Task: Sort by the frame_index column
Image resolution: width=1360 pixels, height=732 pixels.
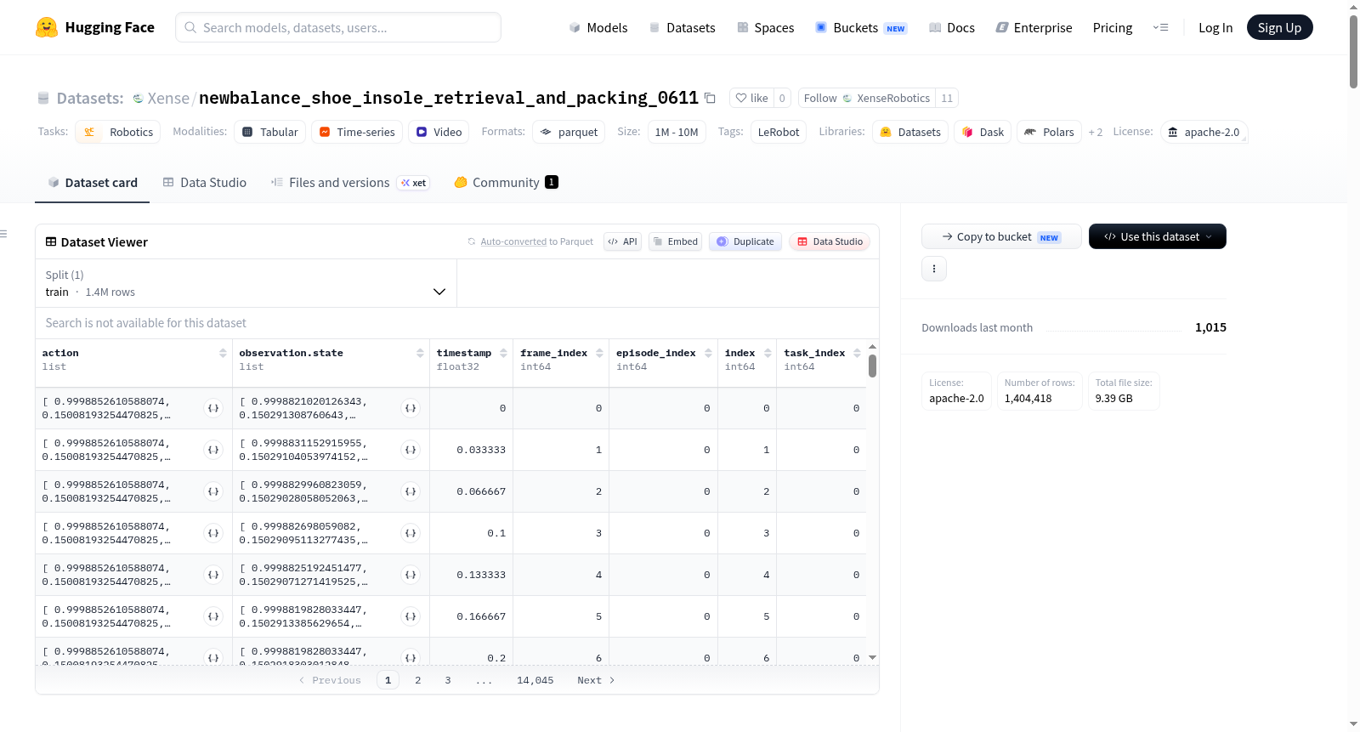Action: (599, 353)
